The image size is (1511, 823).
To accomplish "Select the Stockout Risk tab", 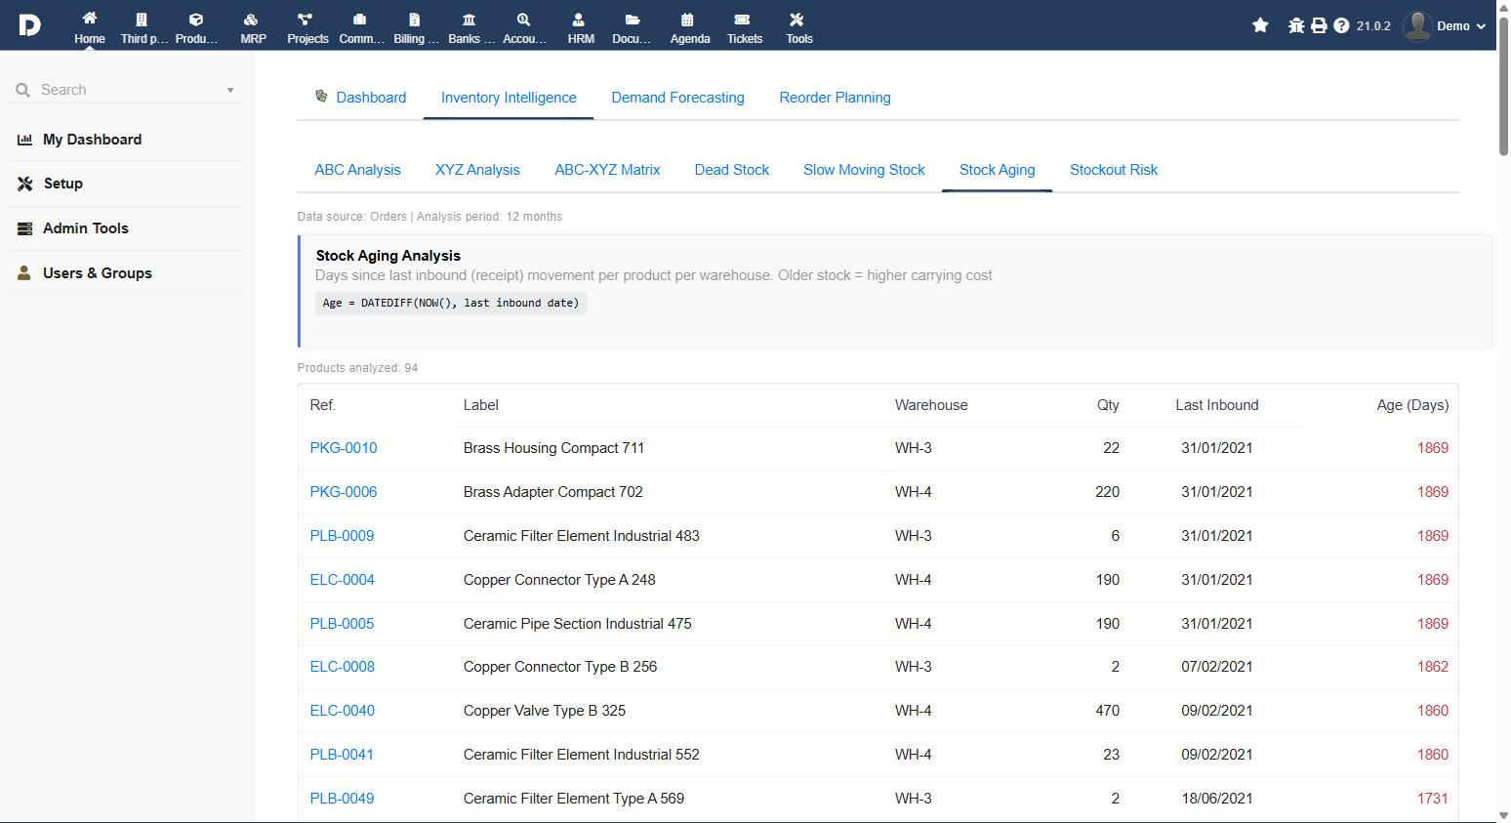I will tap(1113, 170).
